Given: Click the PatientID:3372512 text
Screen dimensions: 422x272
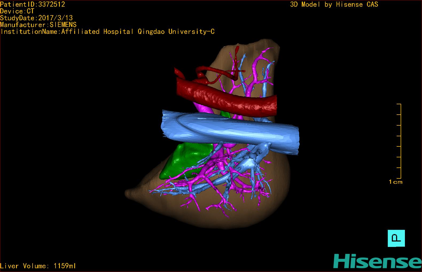Looking at the screenshot, I should (x=32, y=4).
